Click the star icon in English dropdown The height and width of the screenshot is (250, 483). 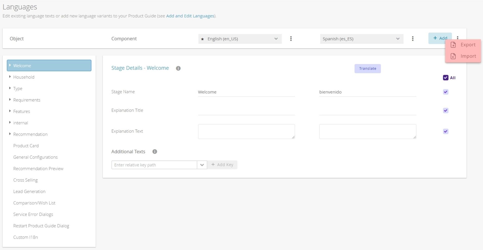[x=202, y=39]
